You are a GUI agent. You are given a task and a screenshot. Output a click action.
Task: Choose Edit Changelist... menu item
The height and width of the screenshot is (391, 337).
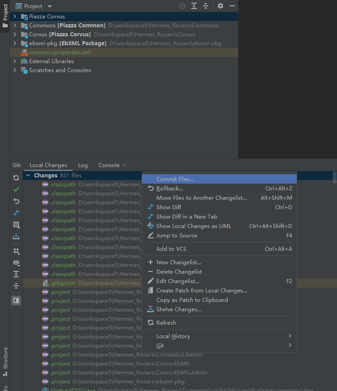pos(219,281)
